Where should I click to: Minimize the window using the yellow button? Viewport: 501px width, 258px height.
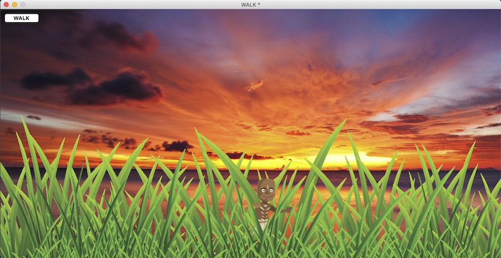[14, 4]
